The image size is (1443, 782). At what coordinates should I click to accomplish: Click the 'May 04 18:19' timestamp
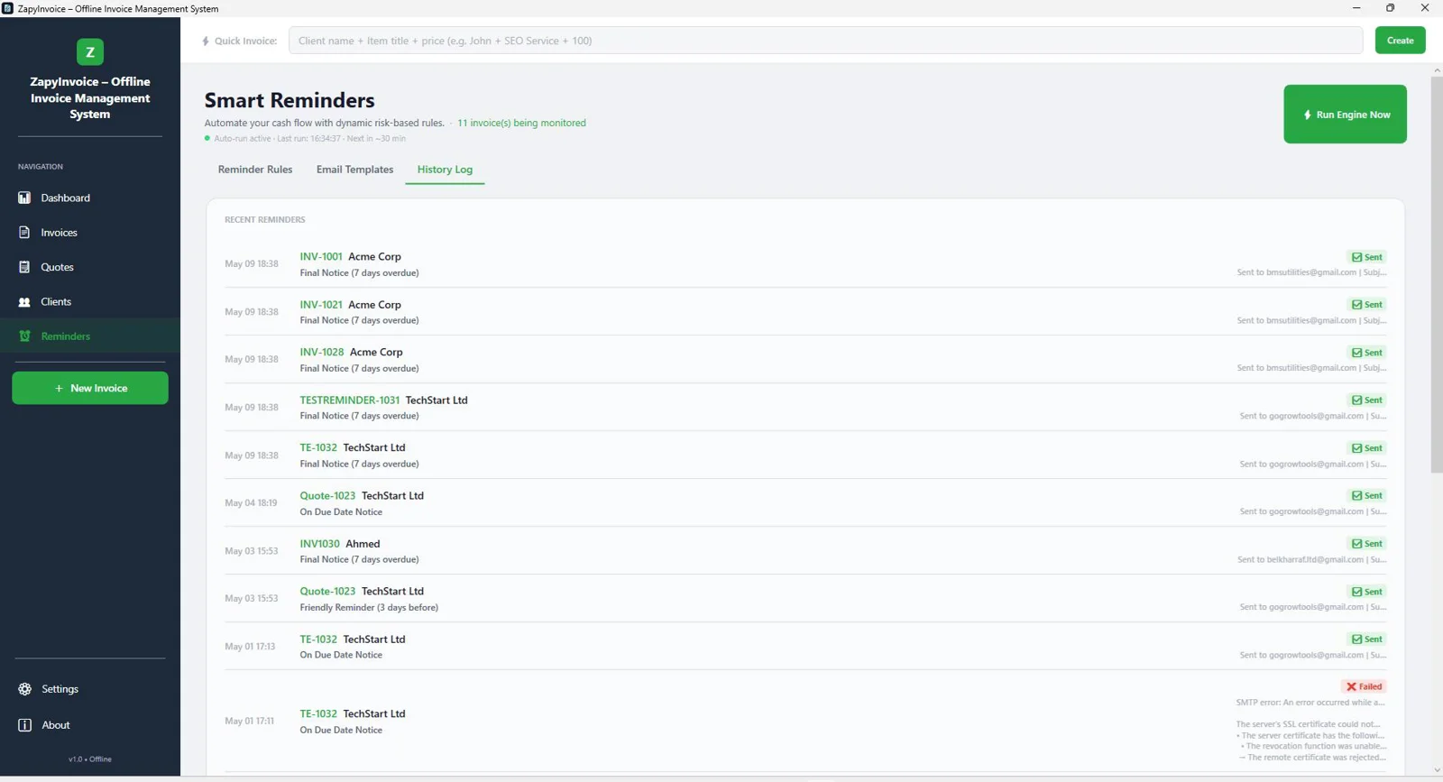click(x=251, y=502)
